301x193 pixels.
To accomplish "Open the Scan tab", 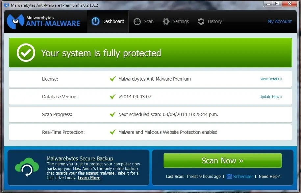I will pyautogui.click(x=143, y=21).
